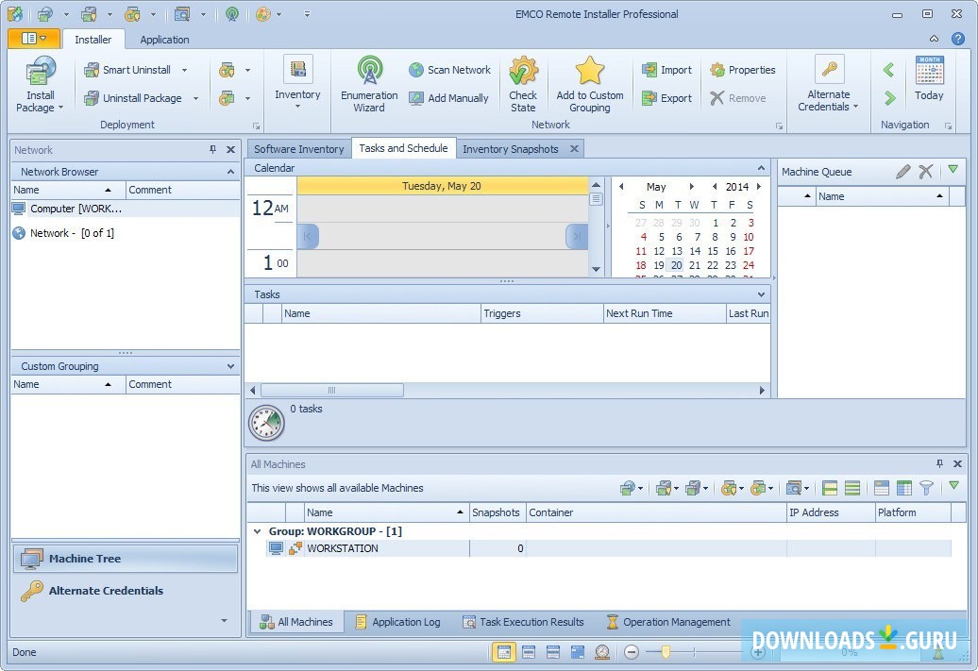Click the Remove button in ribbon
The image size is (978, 671).
click(x=738, y=98)
